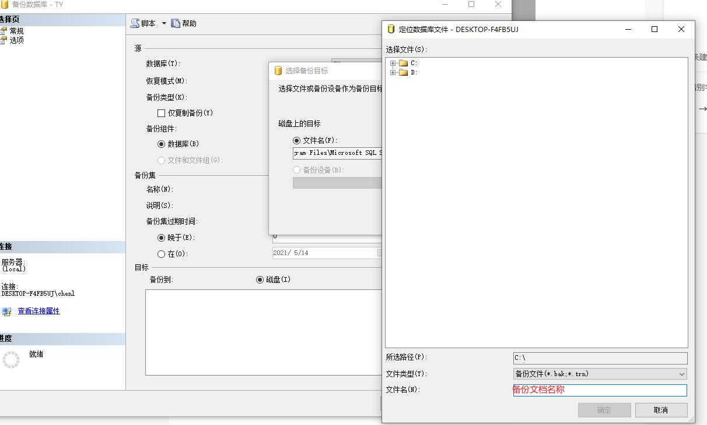Expand the C: drive tree node
Screen dimensions: 707x425
[393, 62]
